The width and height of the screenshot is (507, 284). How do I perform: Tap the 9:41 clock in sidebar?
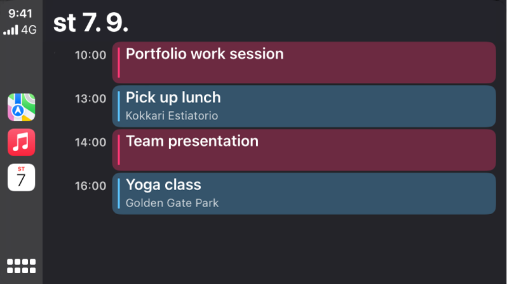21,13
